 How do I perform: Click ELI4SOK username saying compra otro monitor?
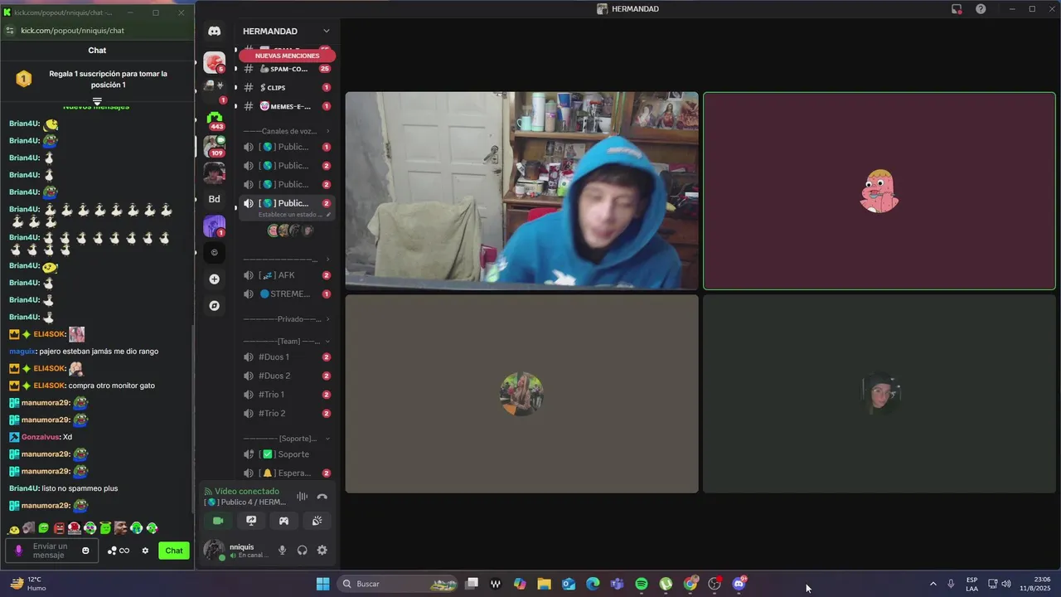(49, 386)
